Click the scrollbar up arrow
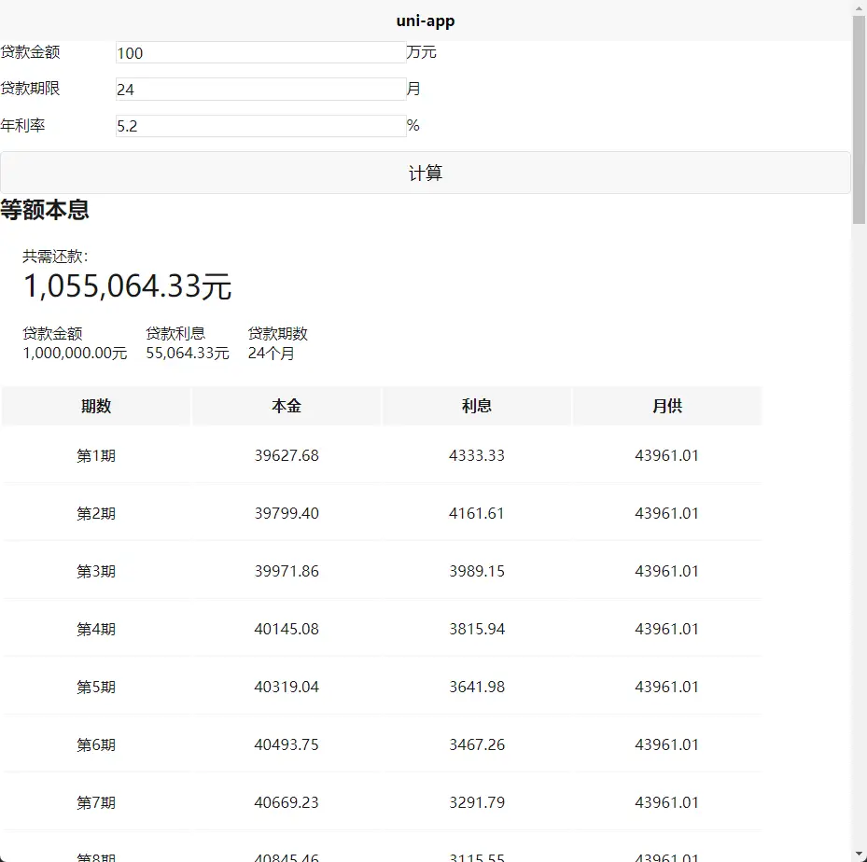Viewport: 867px width, 862px height. pos(859,7)
